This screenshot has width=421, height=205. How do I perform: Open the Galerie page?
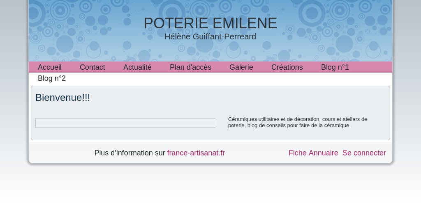click(241, 67)
